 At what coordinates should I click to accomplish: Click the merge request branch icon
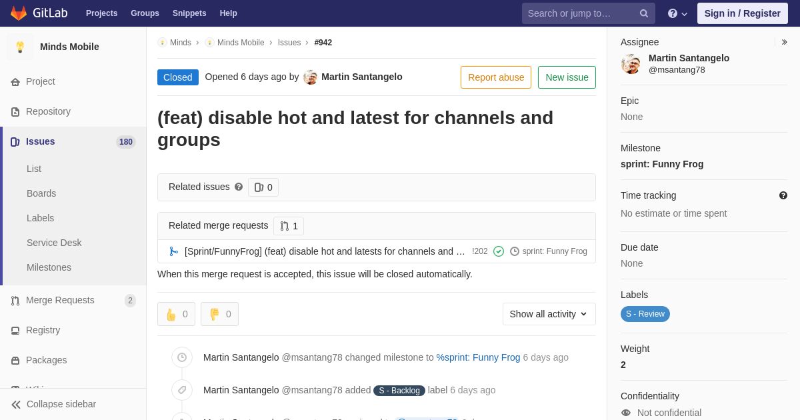click(173, 251)
